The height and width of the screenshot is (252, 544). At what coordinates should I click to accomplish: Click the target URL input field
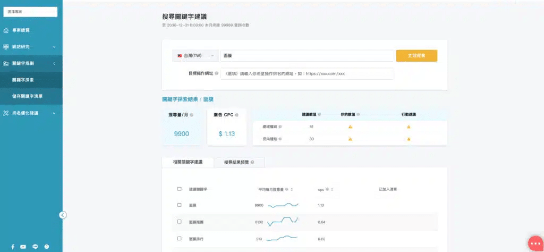pyautogui.click(x=307, y=73)
